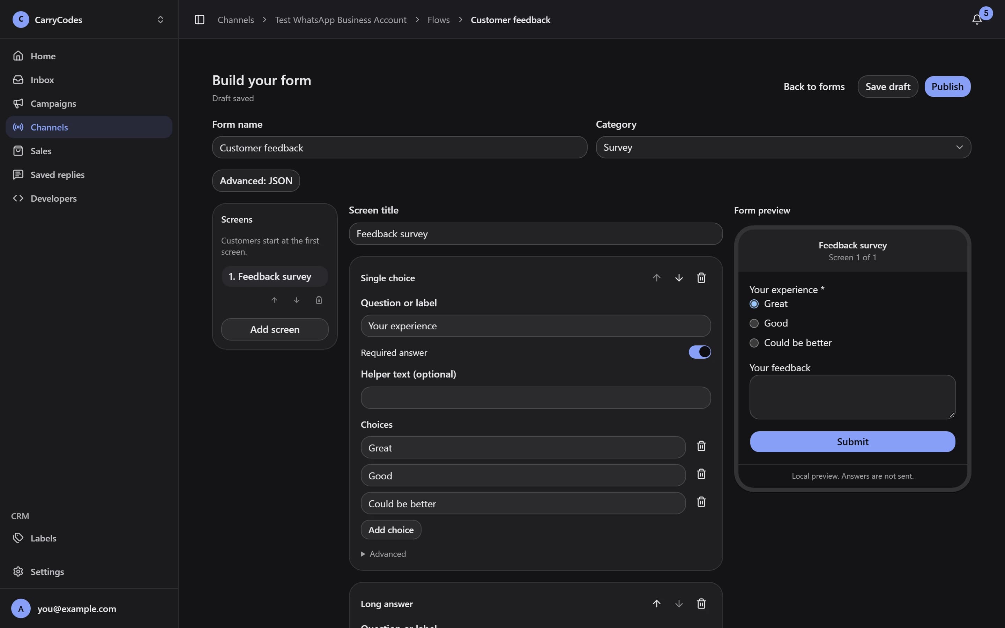Click the Your feedback textarea in preview
This screenshot has width=1005, height=628.
[852, 397]
